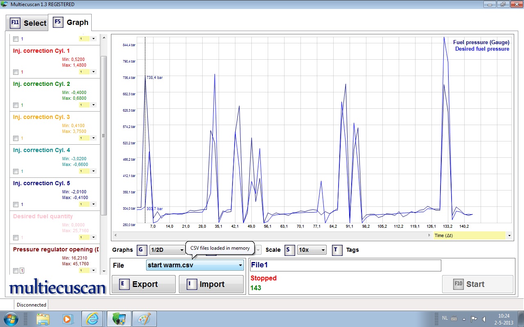Check the Inj. correction Cyl. 5 checkbox

pyautogui.click(x=16, y=204)
